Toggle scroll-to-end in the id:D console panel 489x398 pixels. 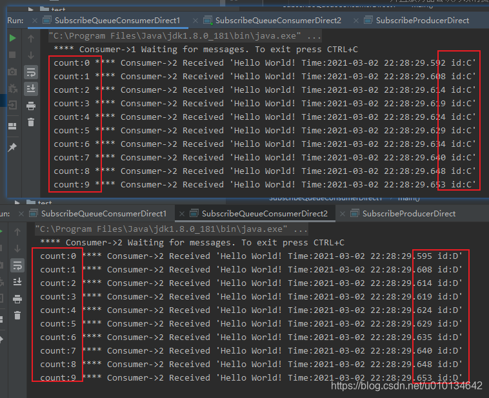point(17,282)
